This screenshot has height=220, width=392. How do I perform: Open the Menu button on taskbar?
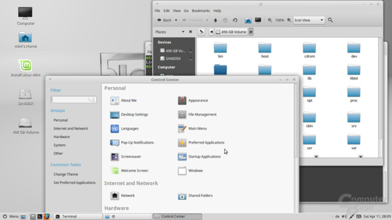[10, 216]
